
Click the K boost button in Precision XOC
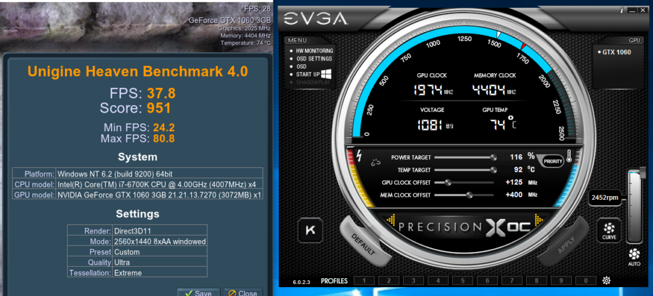[311, 230]
